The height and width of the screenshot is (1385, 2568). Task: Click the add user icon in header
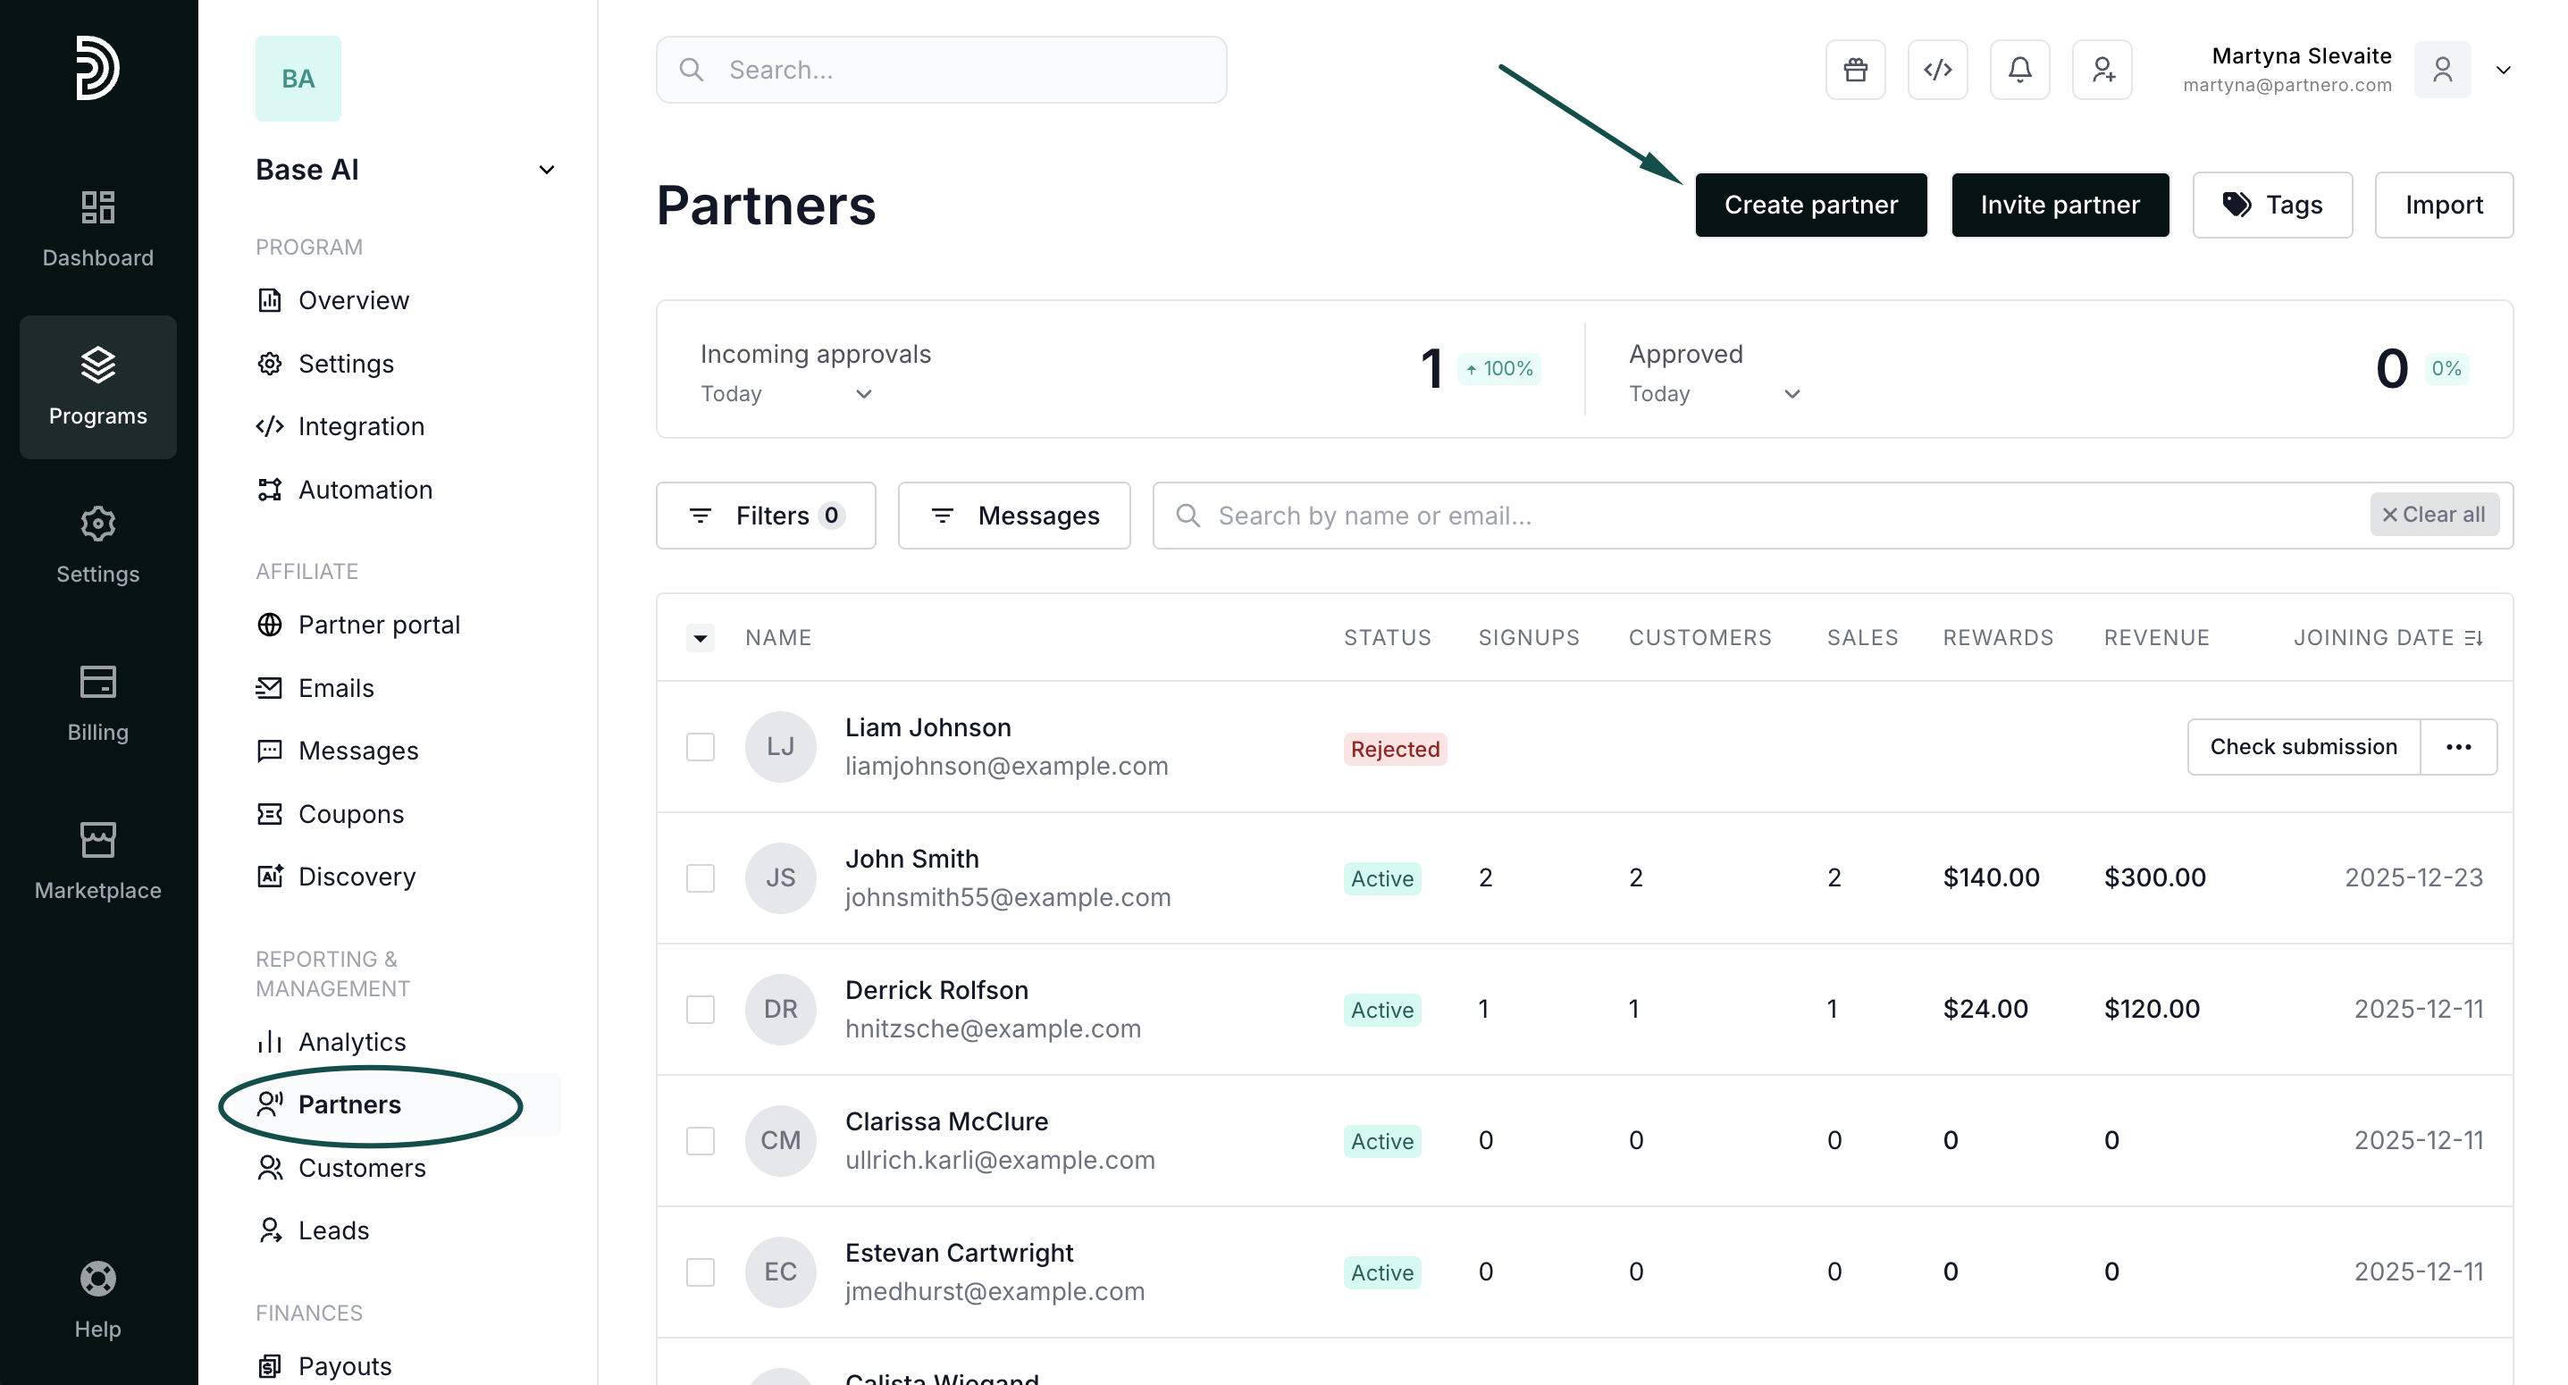(x=2102, y=70)
